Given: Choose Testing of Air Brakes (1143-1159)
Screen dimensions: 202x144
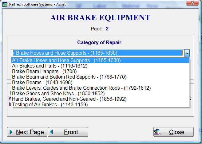Looking at the screenshot, I should 50,104.
